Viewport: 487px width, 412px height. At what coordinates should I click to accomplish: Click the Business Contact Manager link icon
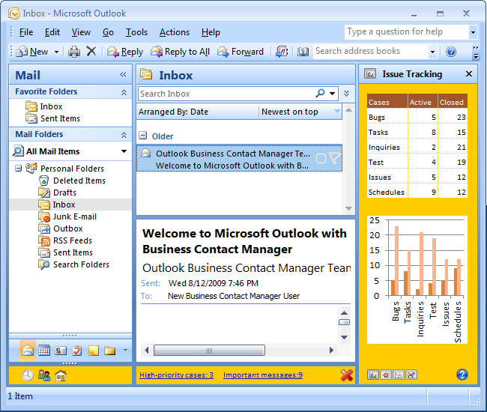click(282, 52)
